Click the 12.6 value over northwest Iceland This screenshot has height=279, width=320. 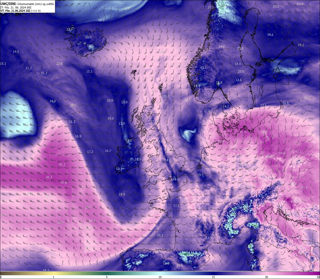tap(69, 30)
